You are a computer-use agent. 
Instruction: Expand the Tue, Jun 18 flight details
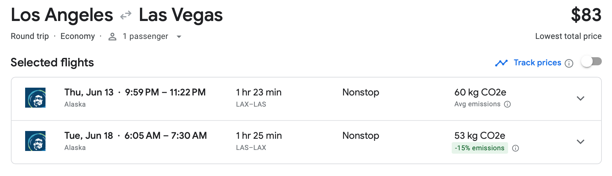[x=580, y=142]
